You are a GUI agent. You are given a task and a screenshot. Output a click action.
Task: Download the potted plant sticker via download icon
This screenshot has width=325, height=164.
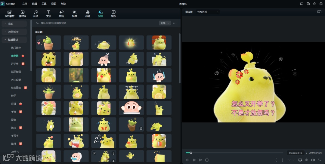click(141, 128)
